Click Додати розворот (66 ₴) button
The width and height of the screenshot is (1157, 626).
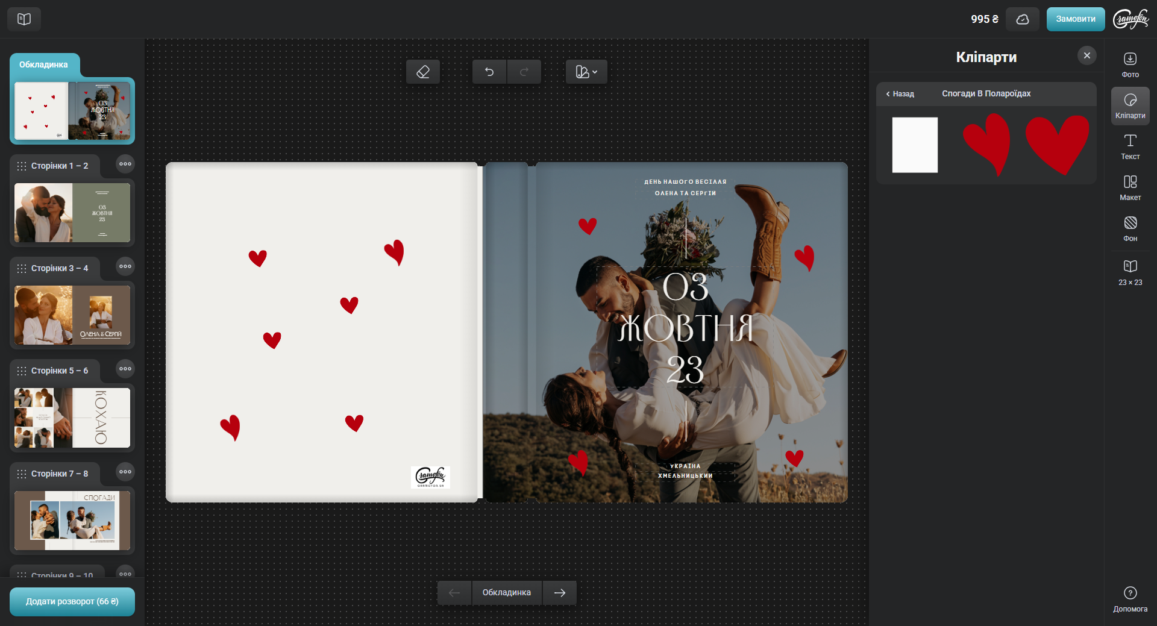(x=72, y=601)
